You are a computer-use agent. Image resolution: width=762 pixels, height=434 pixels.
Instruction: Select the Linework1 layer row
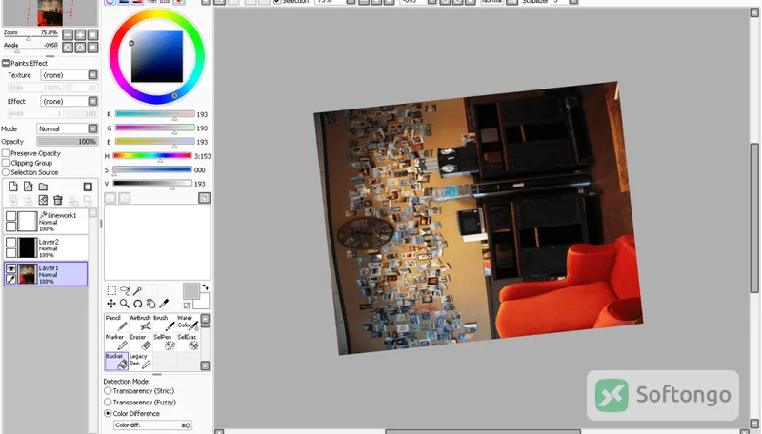pos(46,222)
